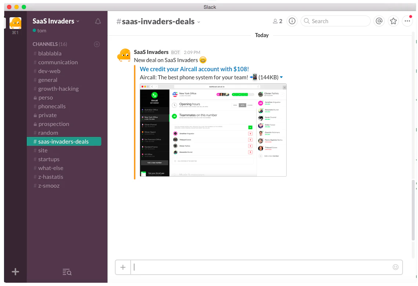Screen dimensions: 418x286
Task: Click SaaS Invaders sender name in message
Action: [x=151, y=52]
